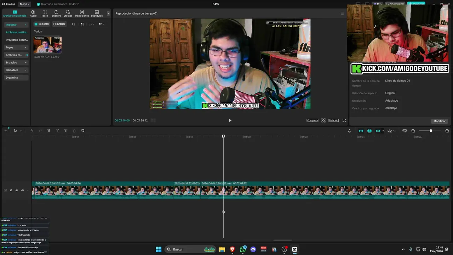Image resolution: width=453 pixels, height=255 pixels.
Task: Delete the right part from playhead
Action: [x=66, y=131]
